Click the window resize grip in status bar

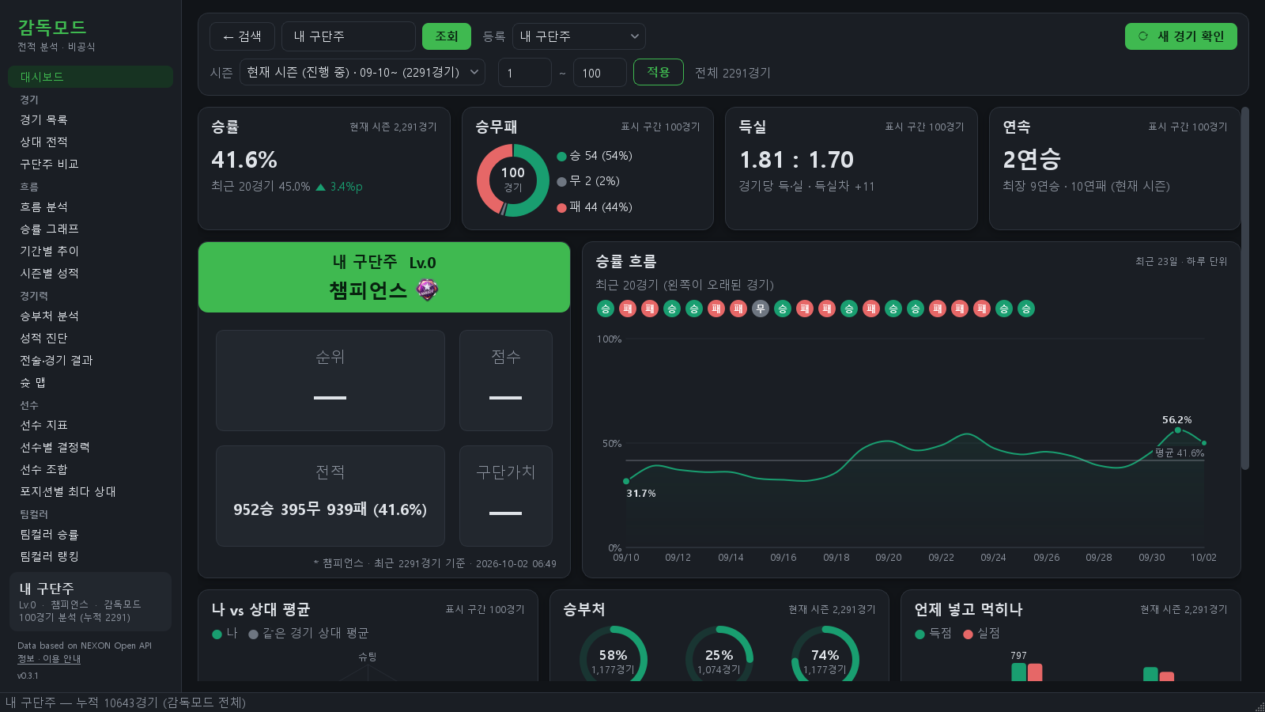1259,706
